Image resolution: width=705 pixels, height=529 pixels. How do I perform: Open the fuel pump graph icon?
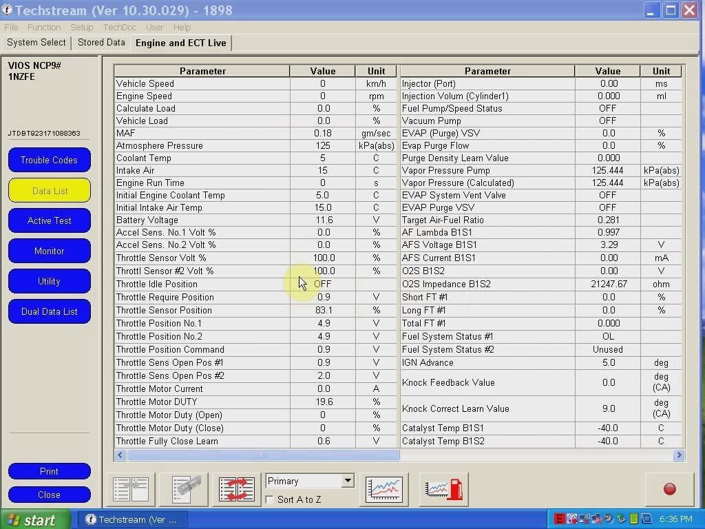point(443,489)
